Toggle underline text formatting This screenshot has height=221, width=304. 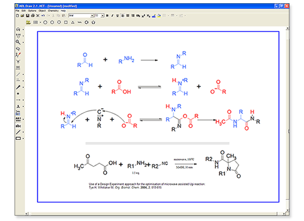pyautogui.click(x=118, y=16)
